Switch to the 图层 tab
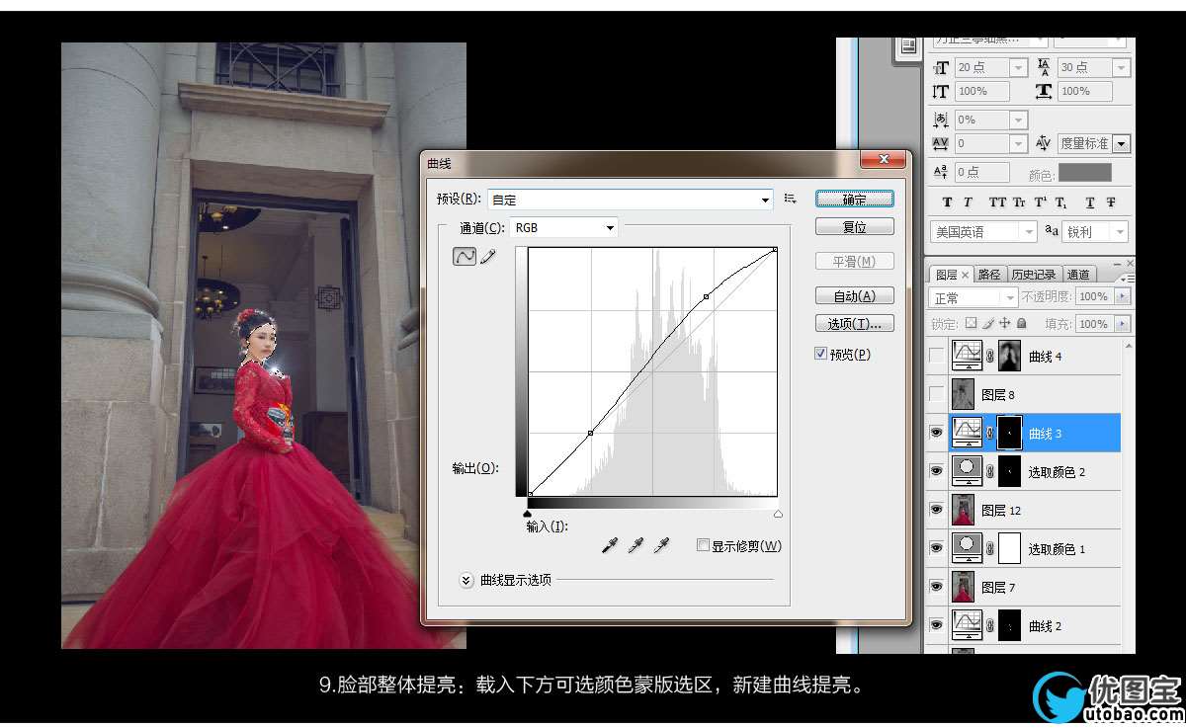 (x=952, y=275)
